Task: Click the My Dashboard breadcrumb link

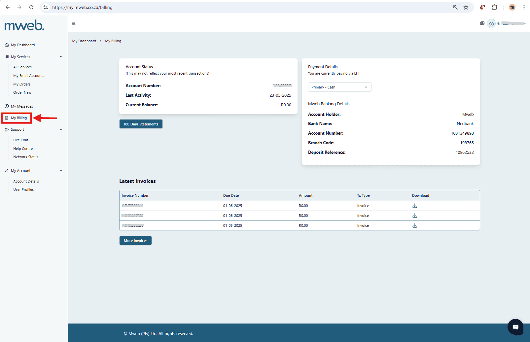Action: point(84,41)
